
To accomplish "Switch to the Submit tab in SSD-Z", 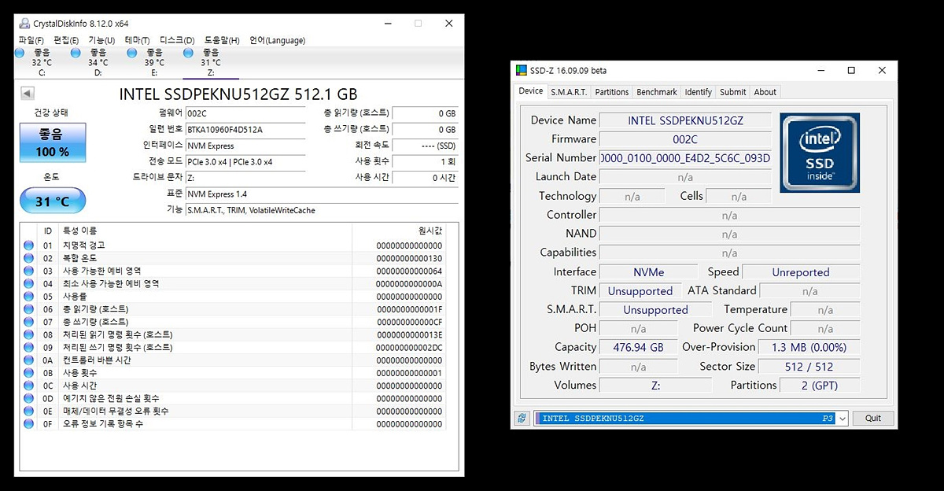I will pyautogui.click(x=733, y=92).
